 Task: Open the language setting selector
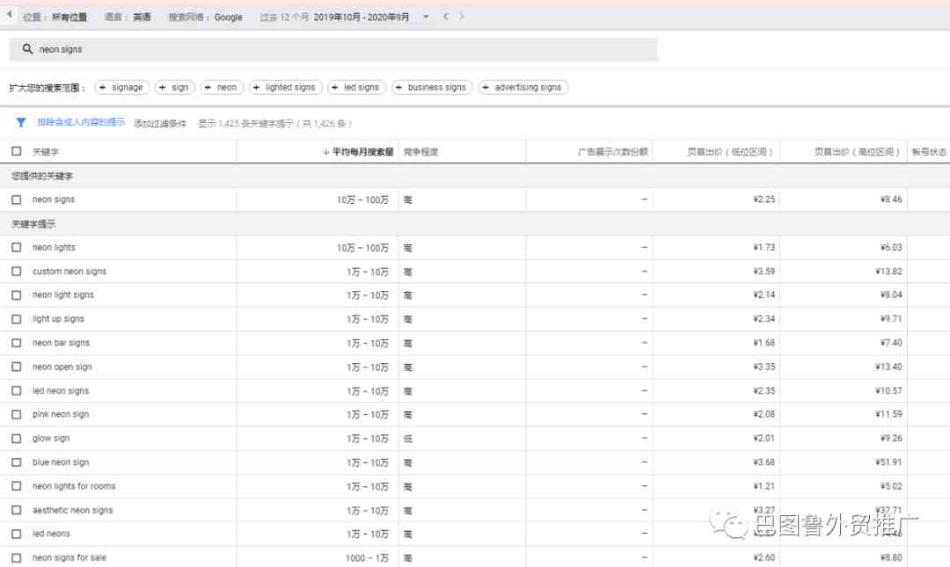point(128,17)
